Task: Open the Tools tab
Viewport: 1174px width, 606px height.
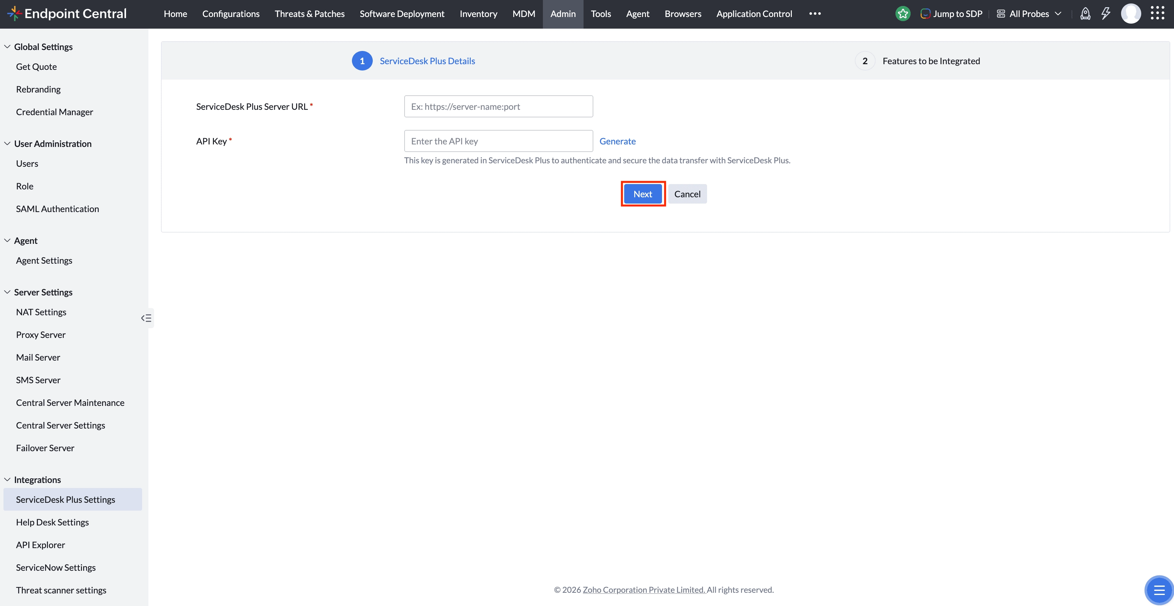Action: [x=601, y=14]
